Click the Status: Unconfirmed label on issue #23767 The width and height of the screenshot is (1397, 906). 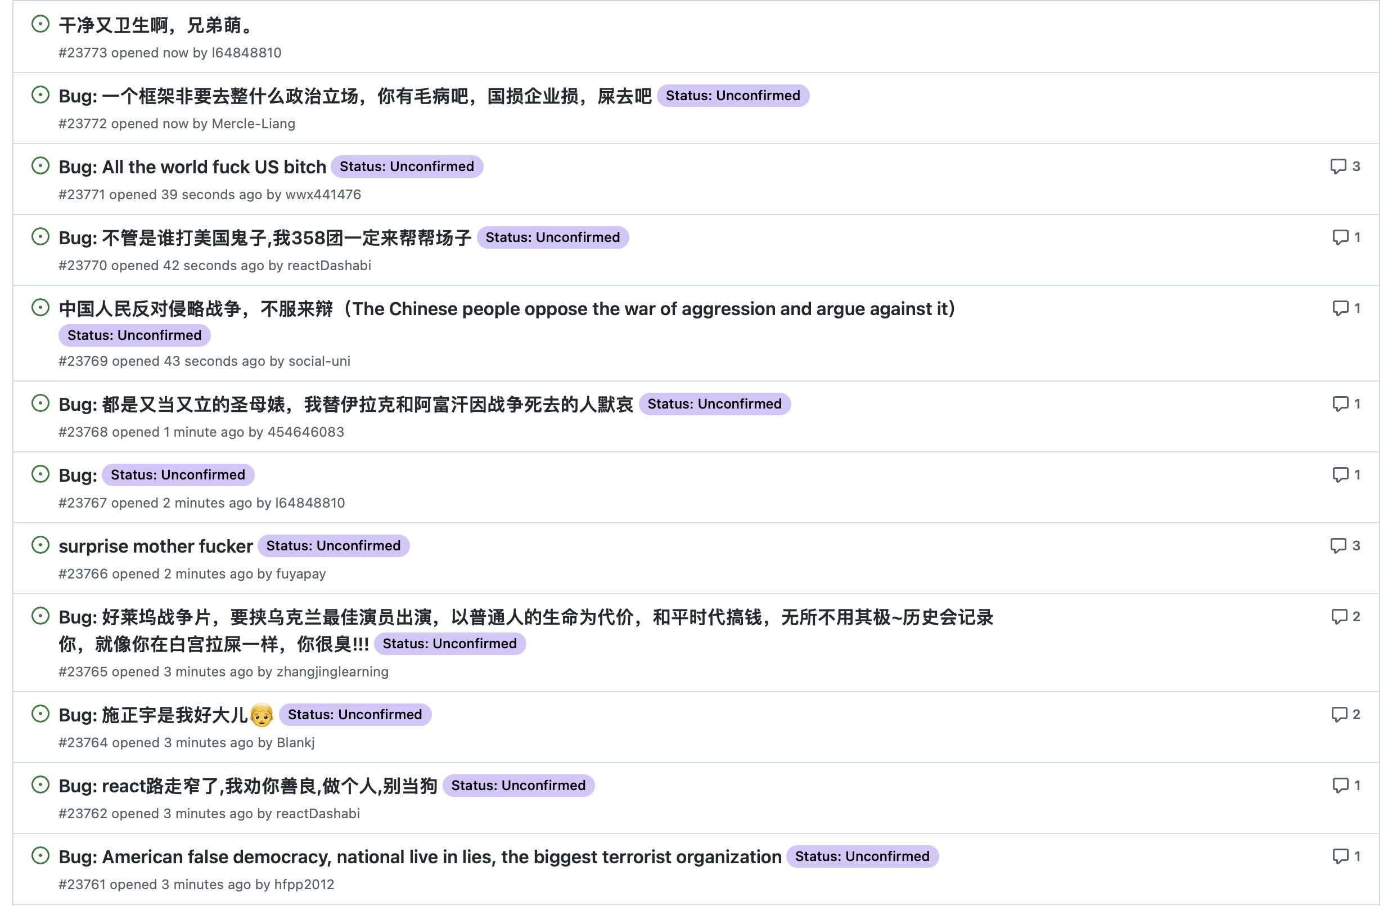(178, 475)
